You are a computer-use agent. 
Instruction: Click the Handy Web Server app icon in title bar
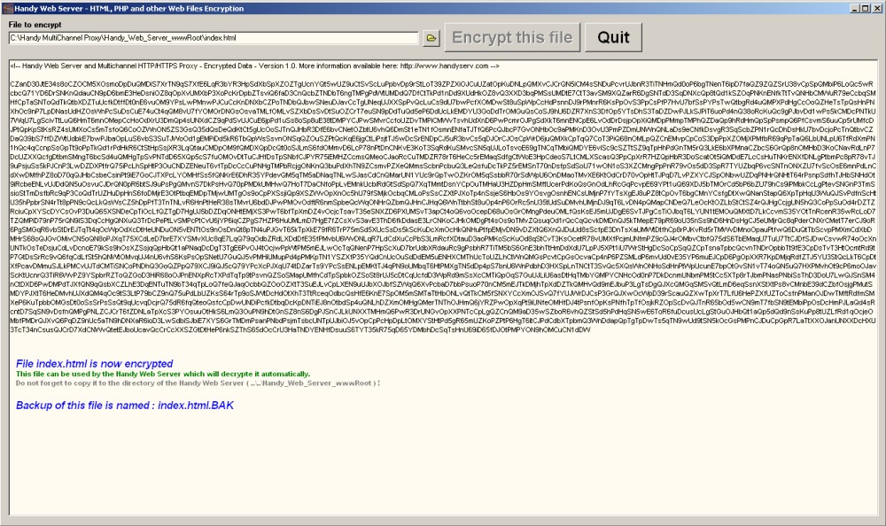click(x=7, y=8)
